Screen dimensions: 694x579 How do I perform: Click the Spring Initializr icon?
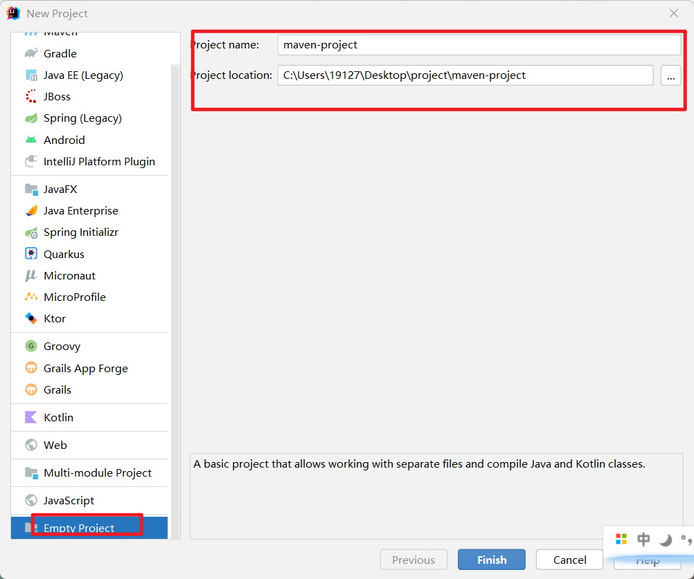(x=31, y=232)
